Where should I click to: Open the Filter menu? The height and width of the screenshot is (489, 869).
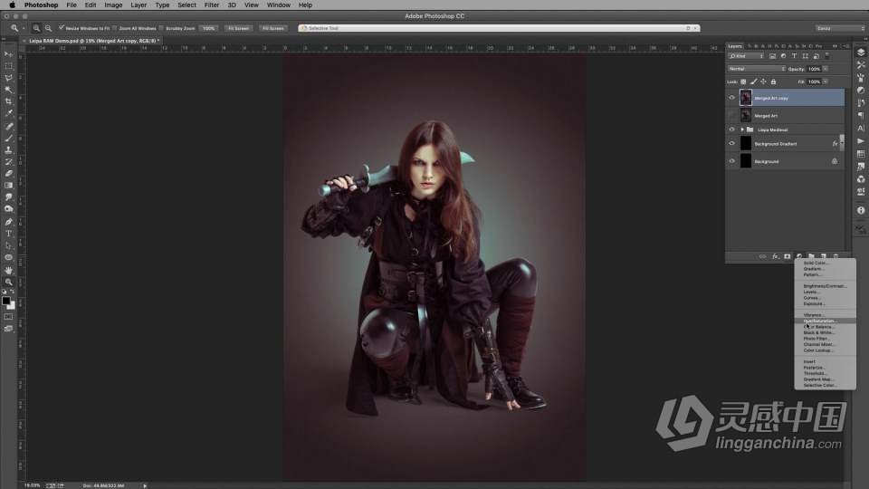point(212,5)
